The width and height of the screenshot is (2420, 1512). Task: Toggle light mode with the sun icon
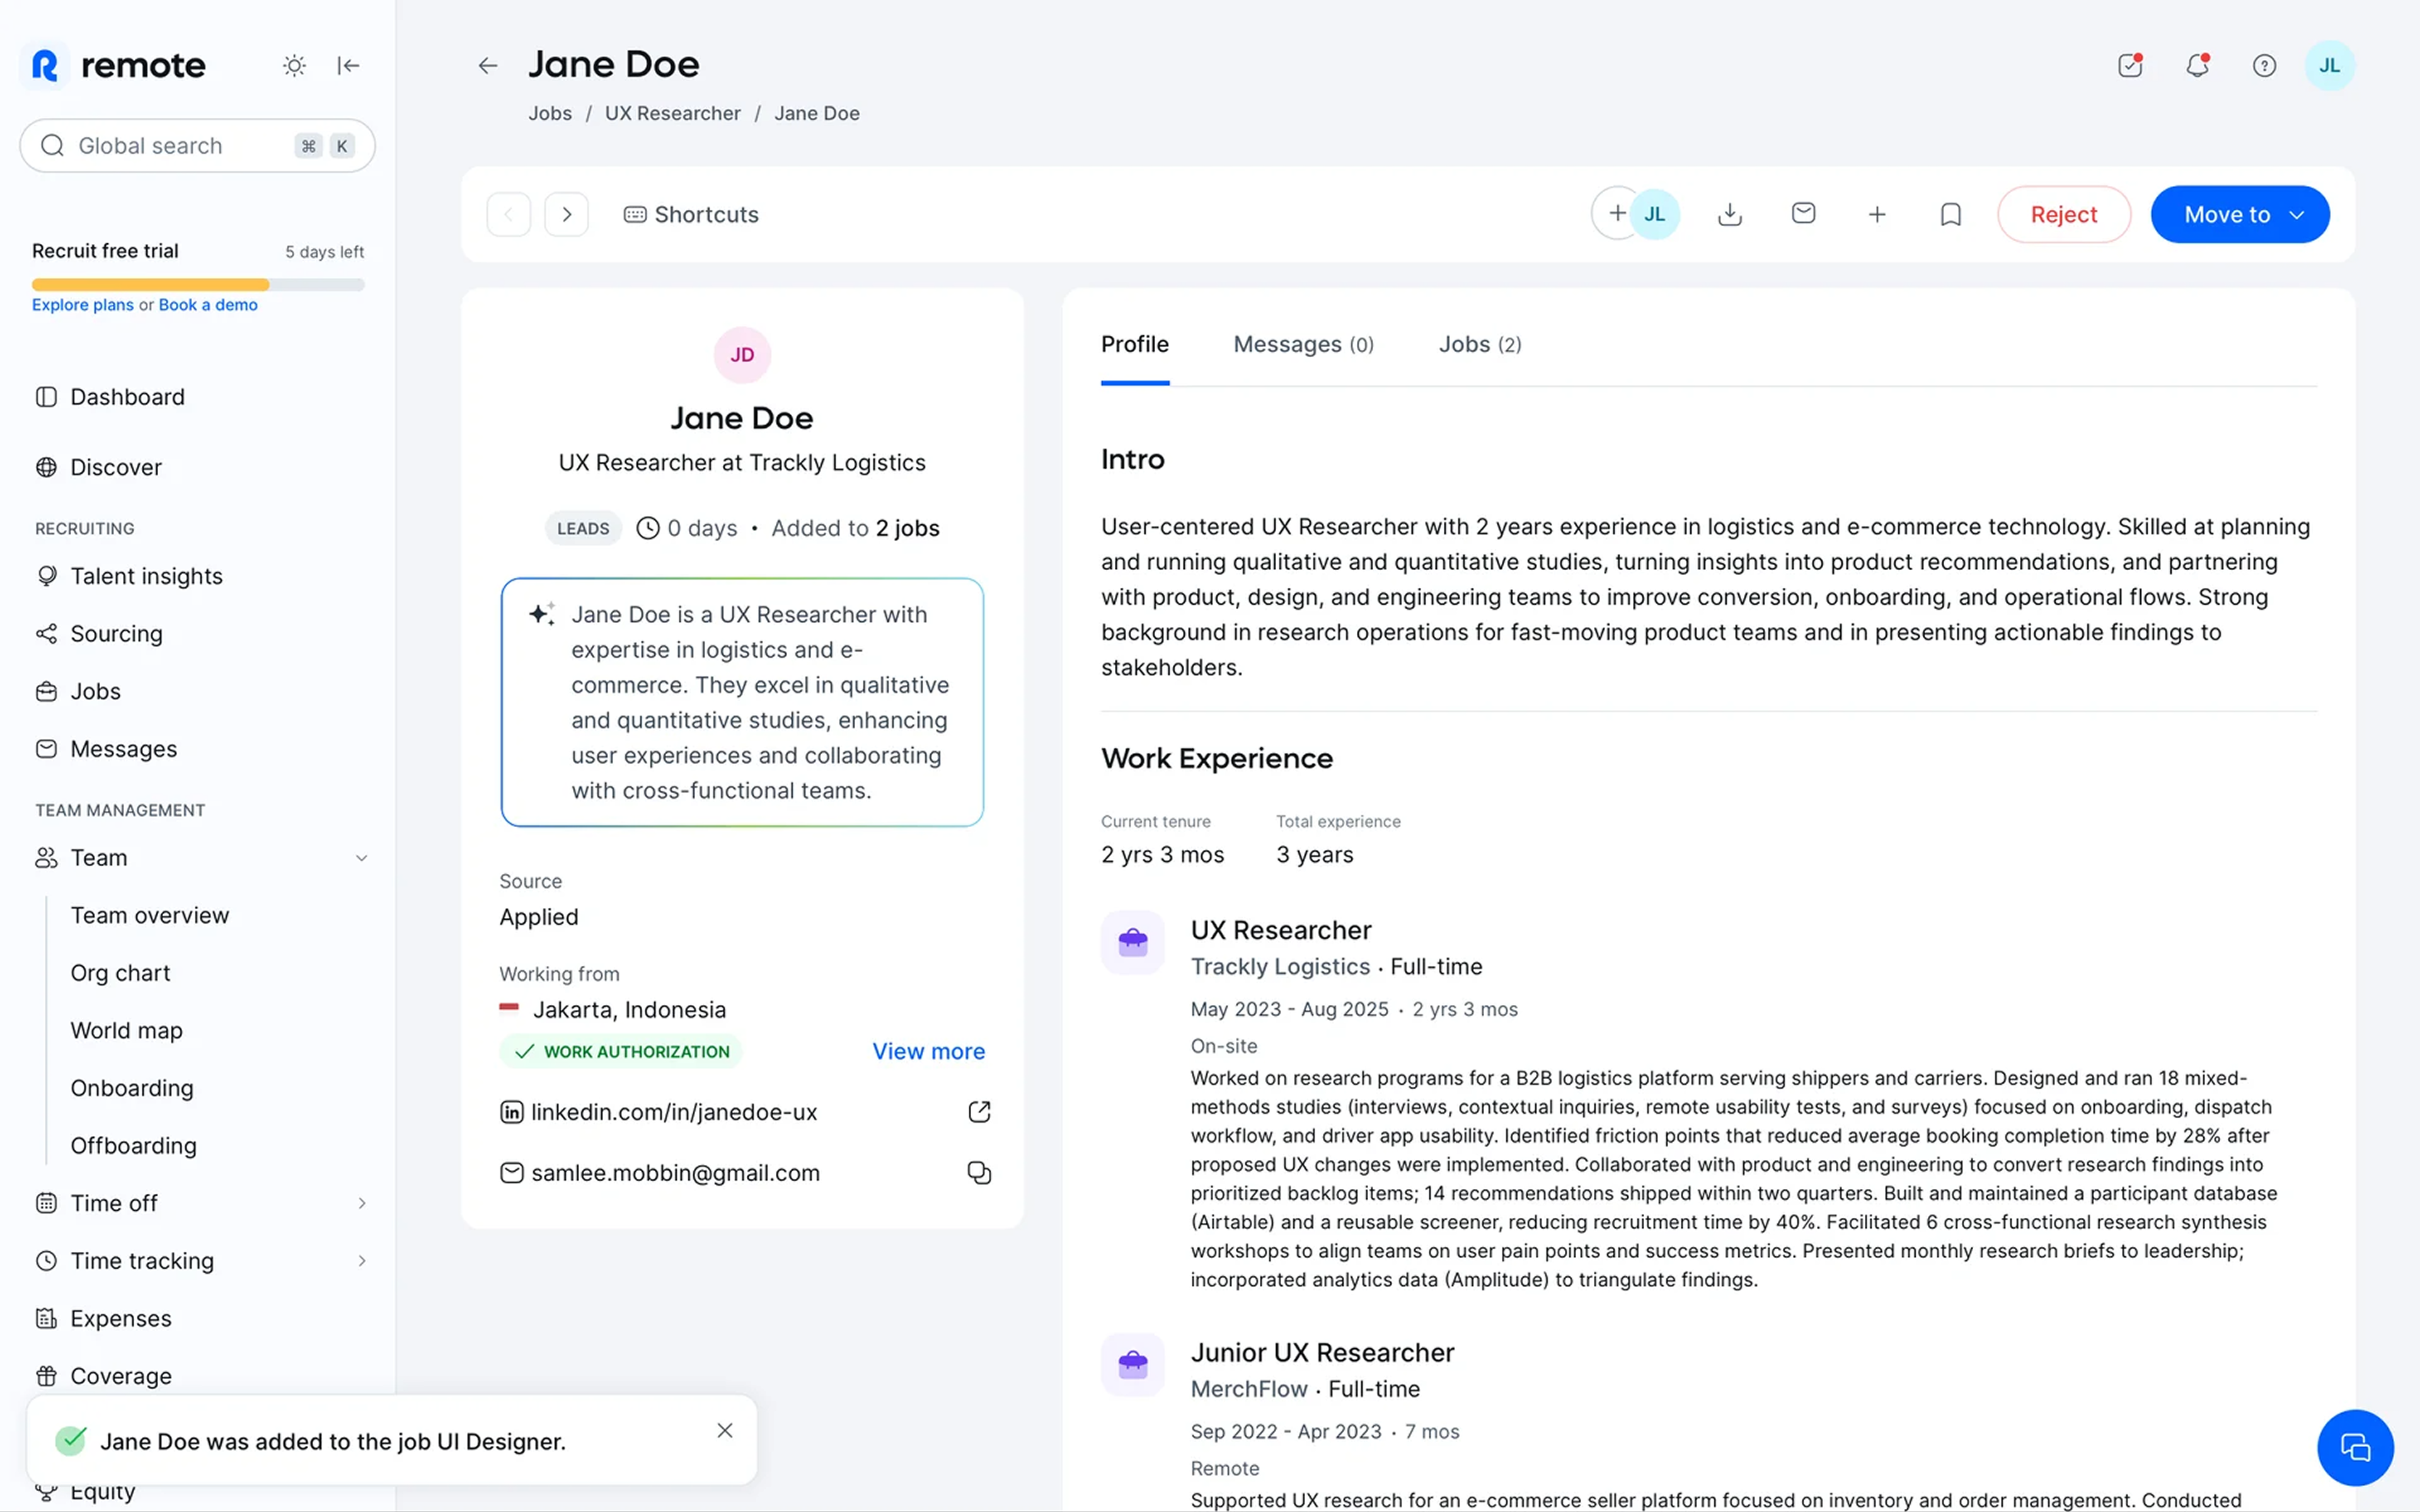[293, 65]
